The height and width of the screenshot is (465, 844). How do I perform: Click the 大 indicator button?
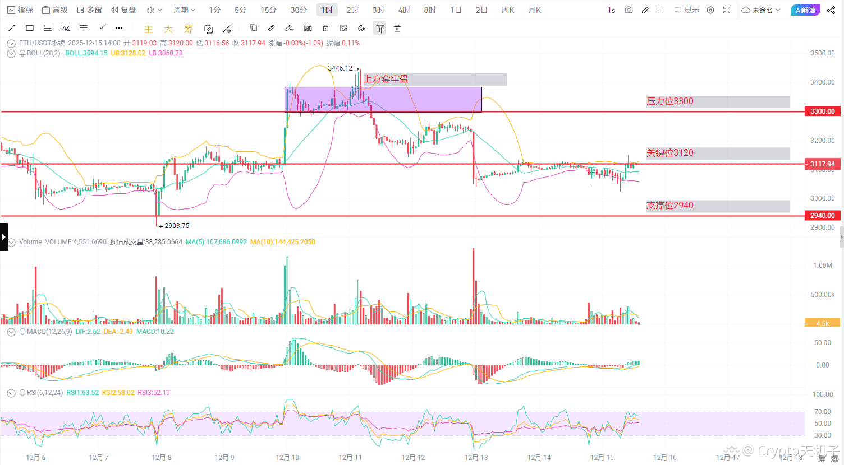pos(168,29)
